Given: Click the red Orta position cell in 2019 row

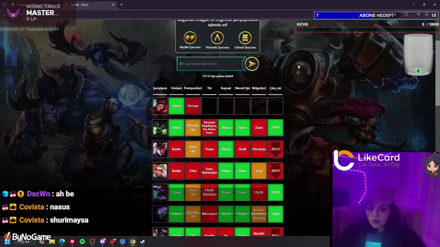Looking at the screenshot, I should [193, 171].
